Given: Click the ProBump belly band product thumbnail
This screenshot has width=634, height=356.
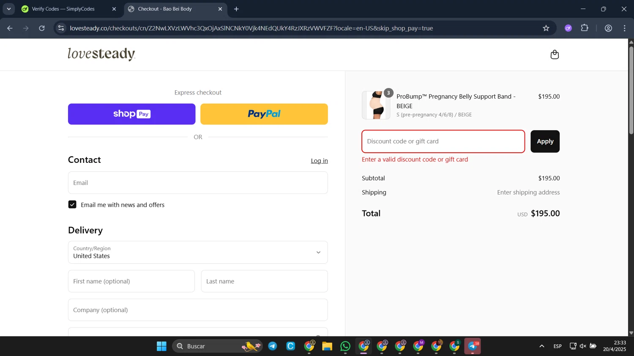Looking at the screenshot, I should (x=376, y=105).
